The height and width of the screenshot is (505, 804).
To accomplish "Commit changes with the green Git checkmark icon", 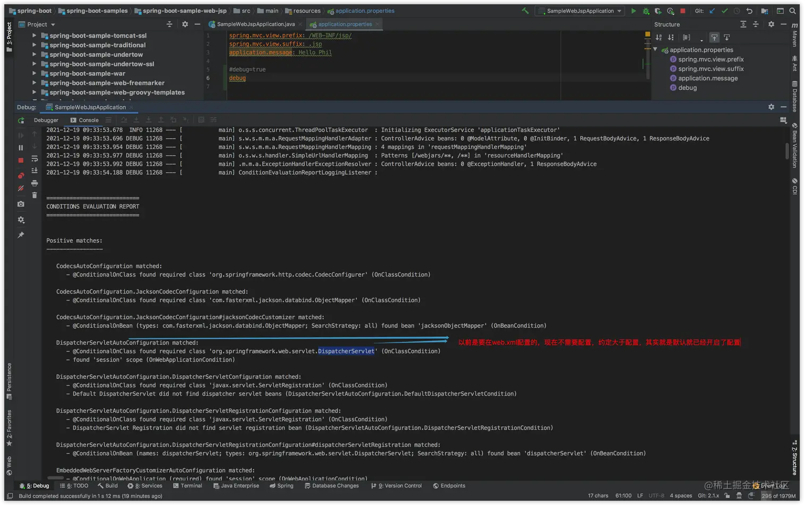I will pos(724,11).
